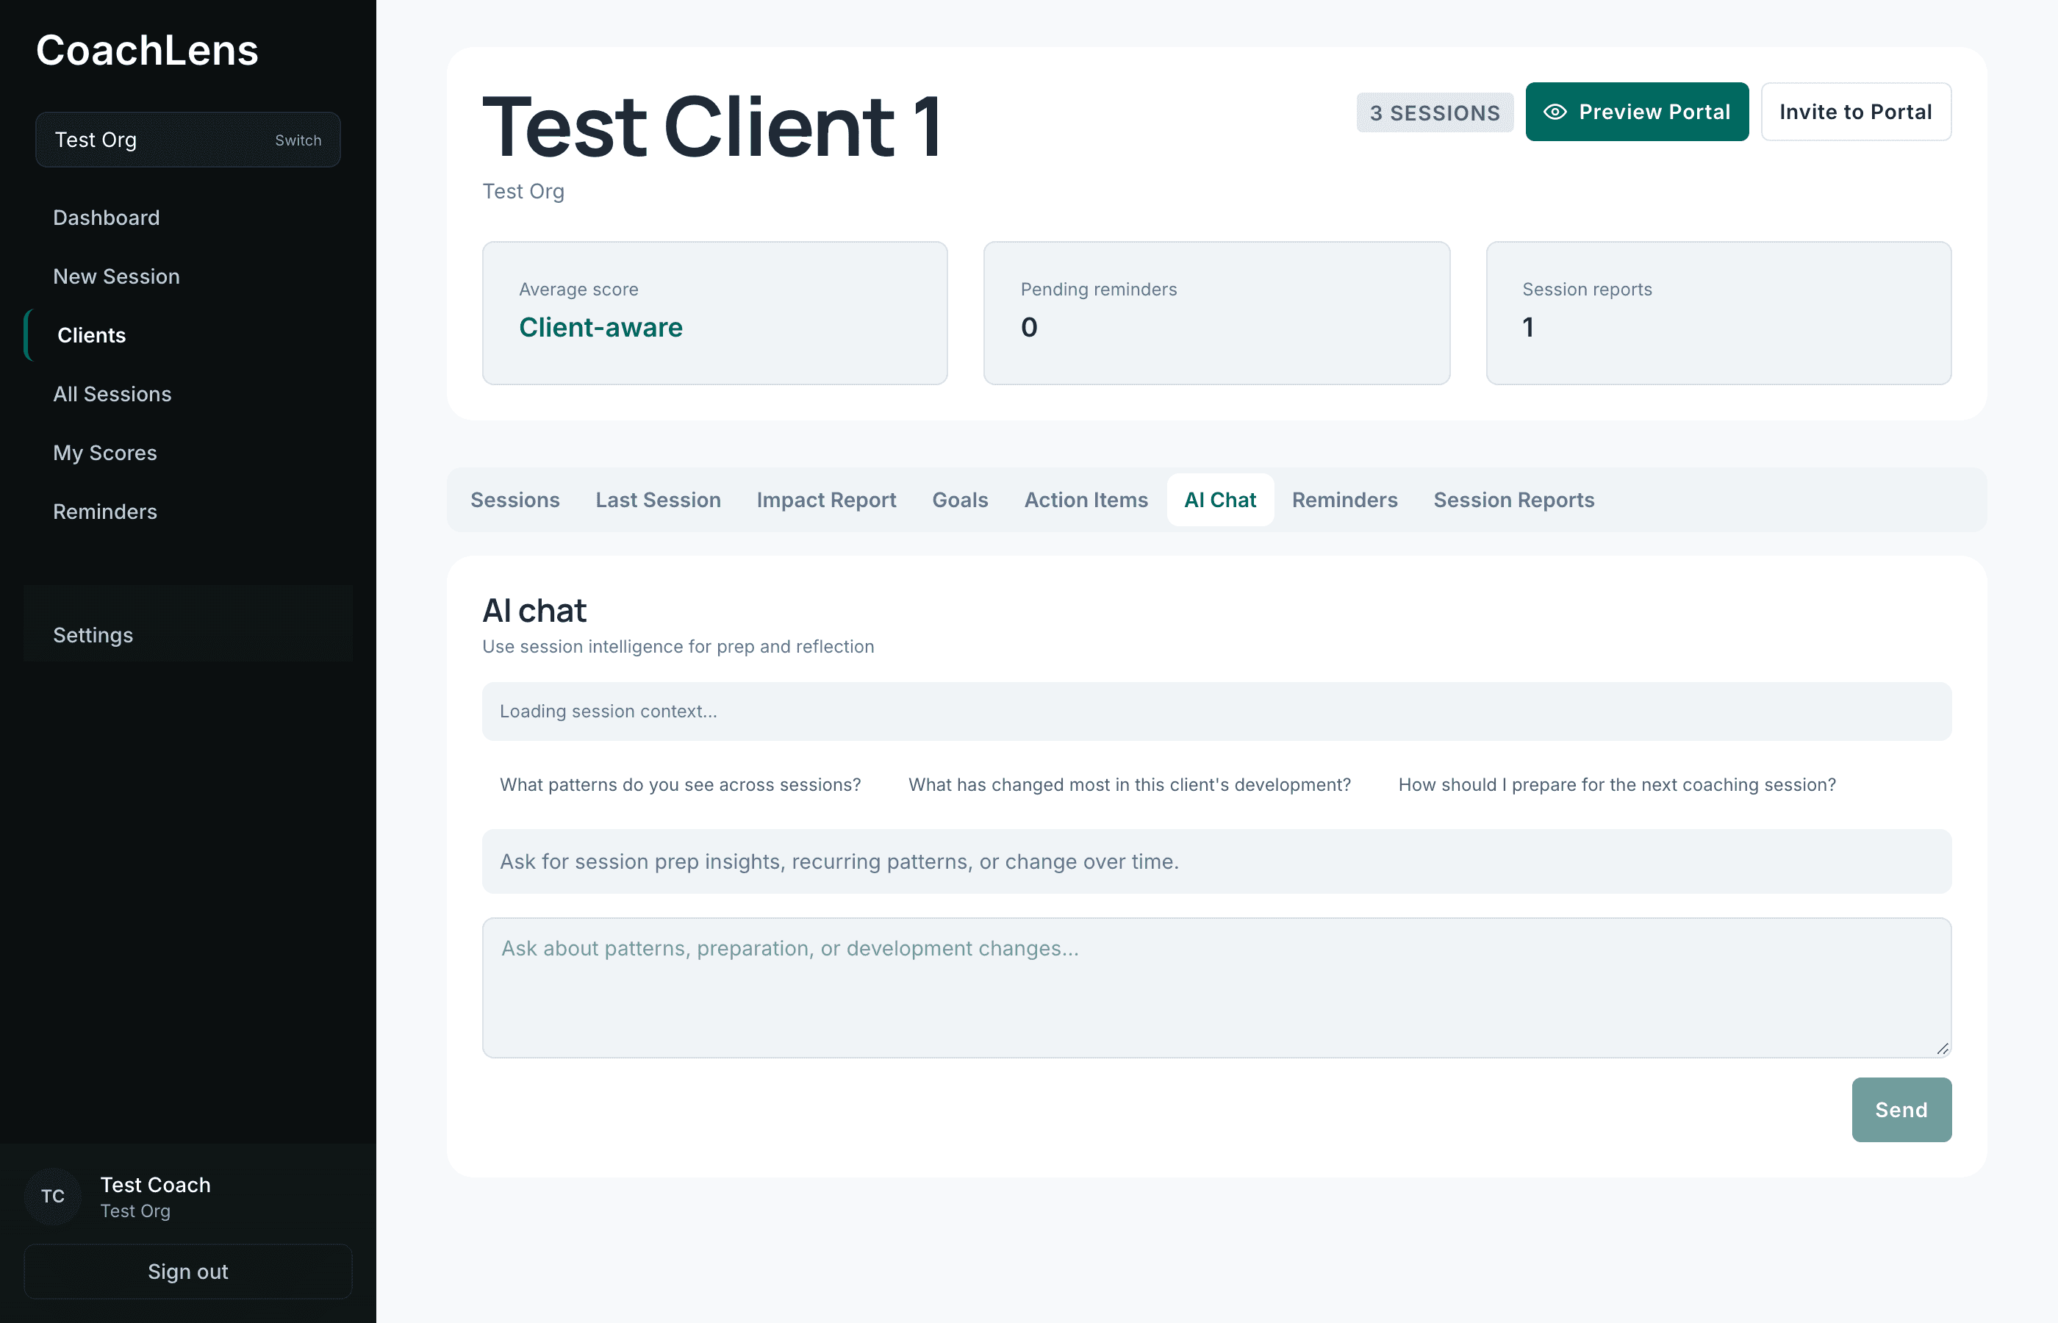The height and width of the screenshot is (1323, 2058).
Task: Click Test Coach name in sidebar footer
Action: 156,1185
